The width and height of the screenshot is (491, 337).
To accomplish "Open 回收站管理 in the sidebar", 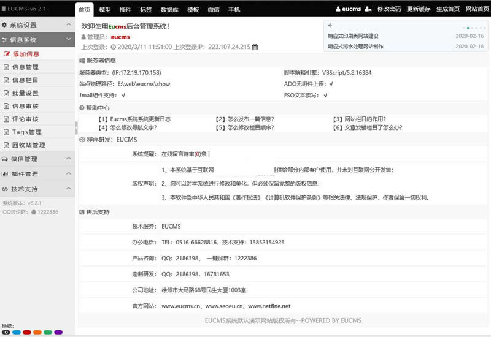I will click(28, 145).
